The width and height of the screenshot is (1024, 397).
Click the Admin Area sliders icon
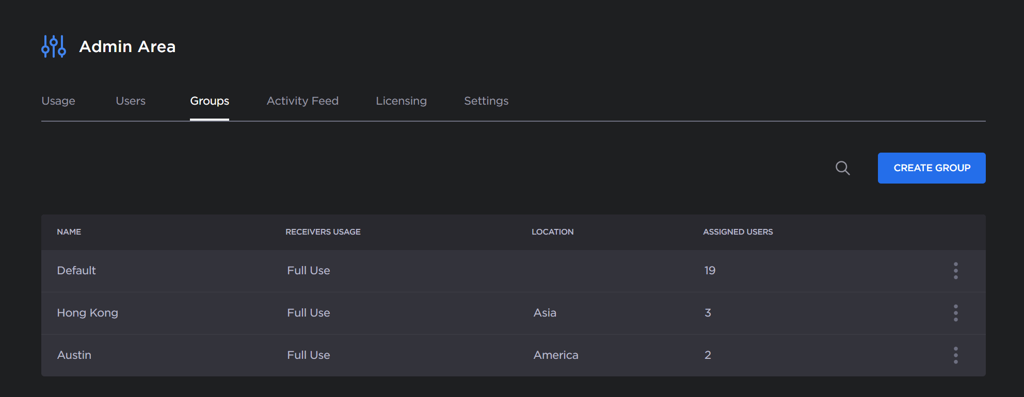point(54,46)
